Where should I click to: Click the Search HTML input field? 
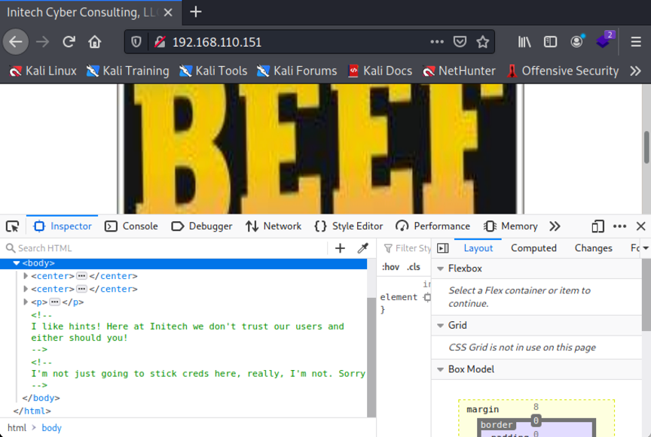[x=166, y=248]
